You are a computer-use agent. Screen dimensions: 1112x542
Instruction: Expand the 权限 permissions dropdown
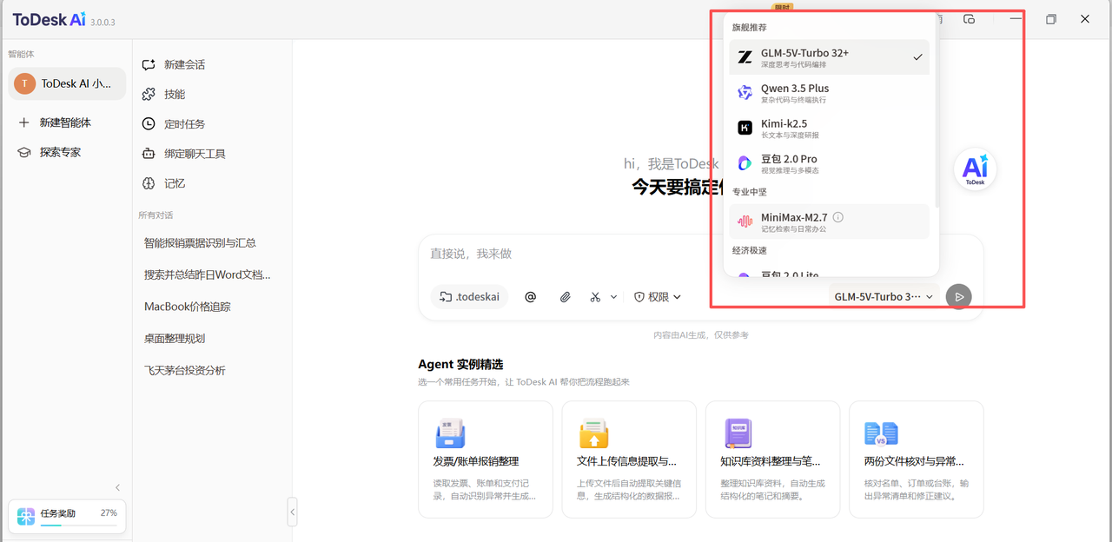(658, 297)
